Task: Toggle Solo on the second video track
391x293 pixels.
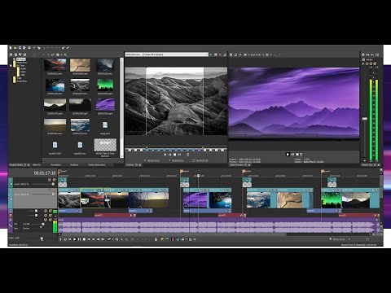Action: [x=54, y=190]
